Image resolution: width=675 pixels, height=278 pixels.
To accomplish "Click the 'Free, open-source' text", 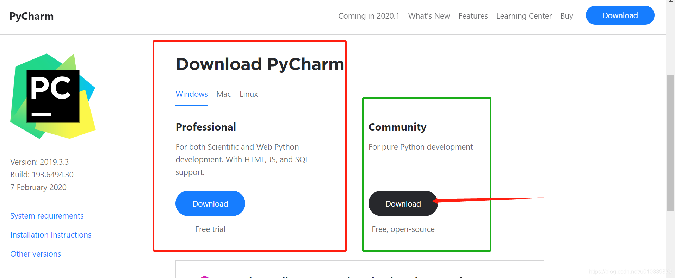I will 403,229.
